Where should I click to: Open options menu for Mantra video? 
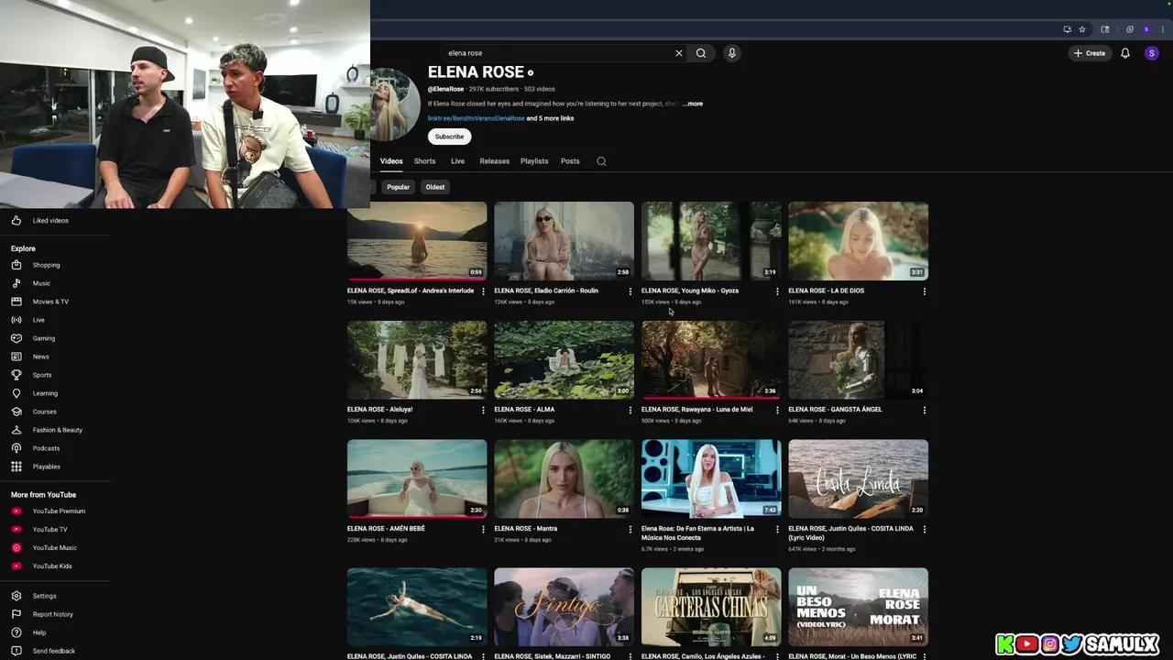tap(630, 530)
